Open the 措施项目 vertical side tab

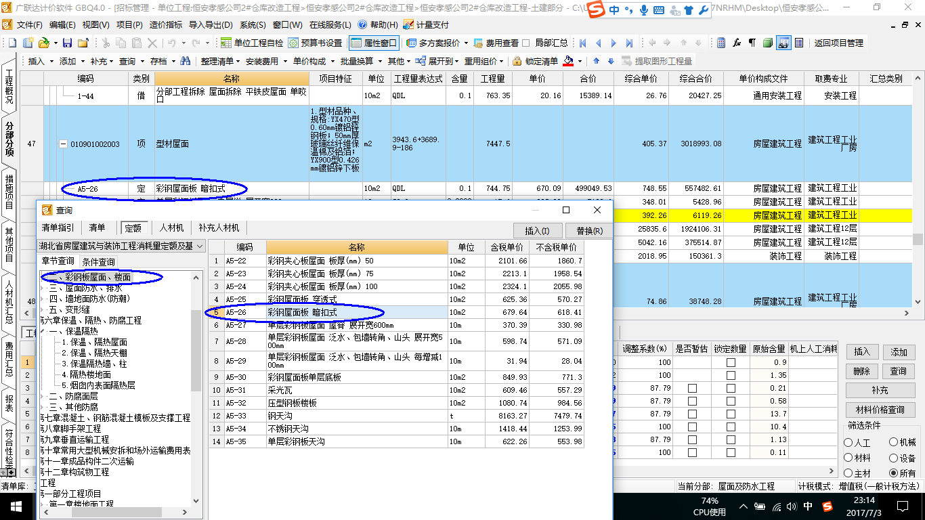point(9,192)
